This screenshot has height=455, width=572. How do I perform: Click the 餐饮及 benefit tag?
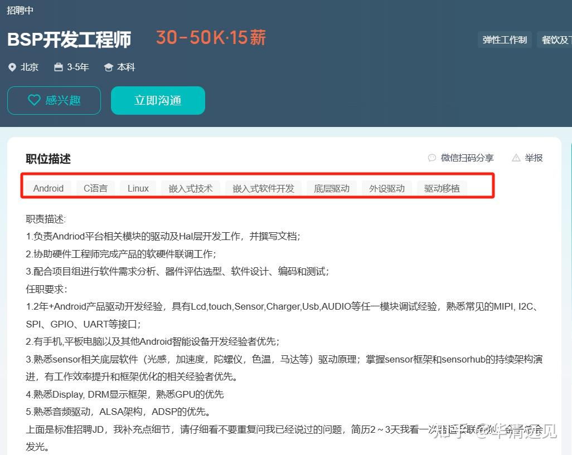[x=555, y=40]
